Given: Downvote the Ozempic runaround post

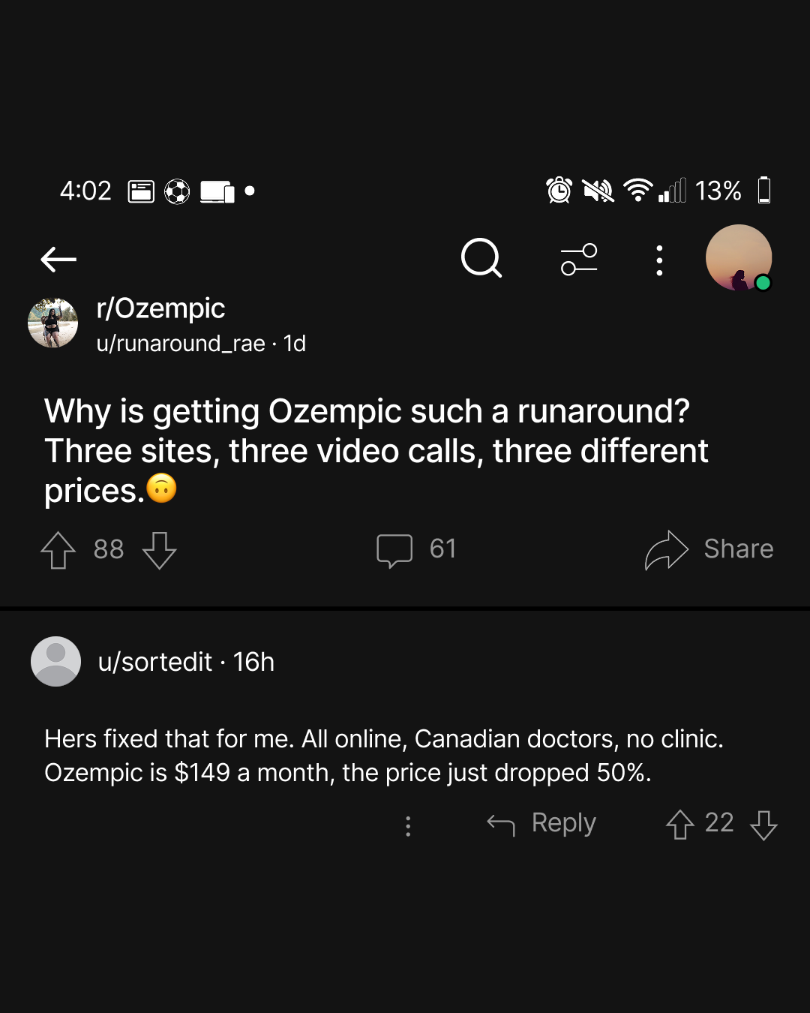Looking at the screenshot, I should click(x=159, y=550).
